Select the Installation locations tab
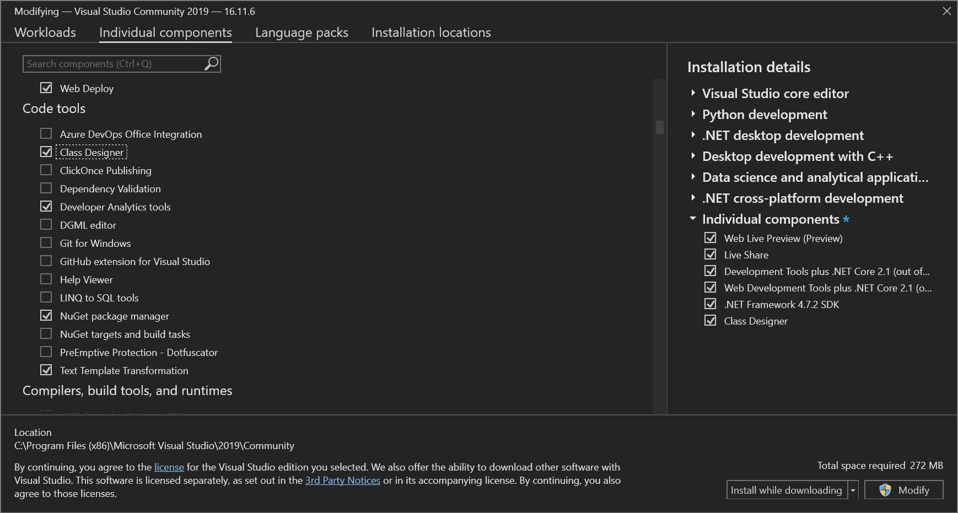This screenshot has width=958, height=513. coord(430,33)
